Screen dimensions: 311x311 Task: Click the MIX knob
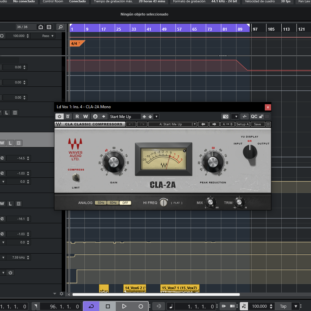[210, 202]
